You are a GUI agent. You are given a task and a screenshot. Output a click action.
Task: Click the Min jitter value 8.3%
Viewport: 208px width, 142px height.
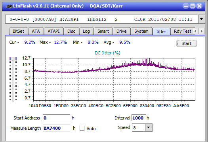point(93,42)
